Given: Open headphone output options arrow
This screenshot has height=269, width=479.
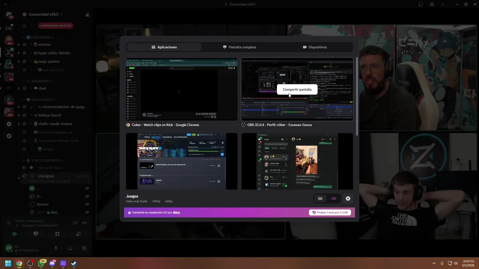Looking at the screenshot, I should click(x=76, y=248).
